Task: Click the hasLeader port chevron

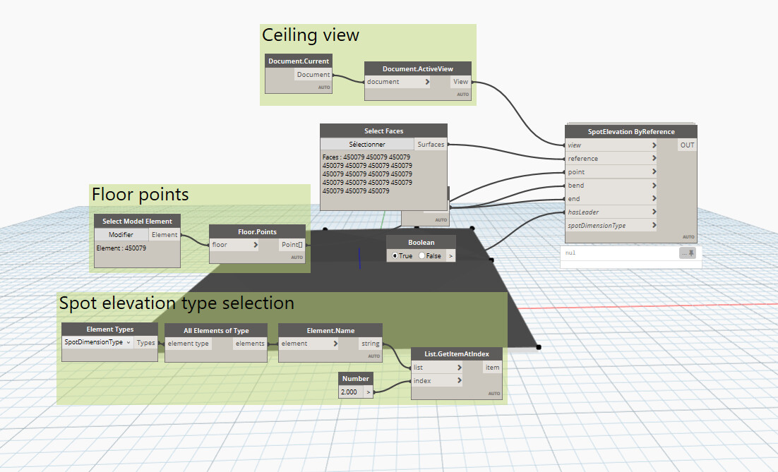Action: tap(654, 212)
